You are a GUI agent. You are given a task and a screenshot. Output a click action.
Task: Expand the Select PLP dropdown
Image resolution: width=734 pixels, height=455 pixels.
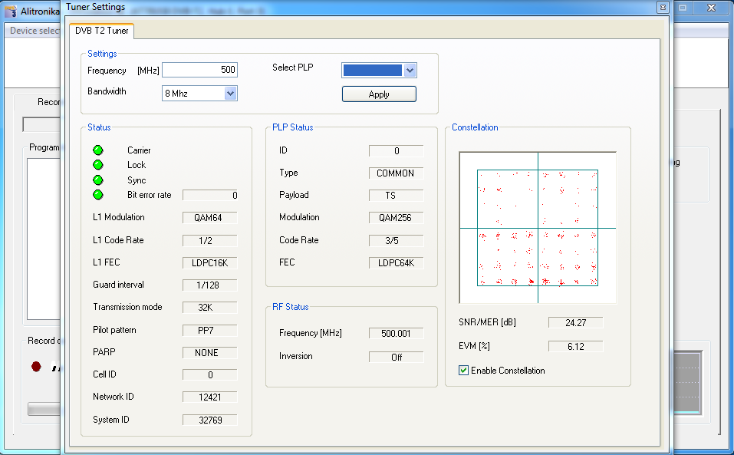pyautogui.click(x=410, y=71)
